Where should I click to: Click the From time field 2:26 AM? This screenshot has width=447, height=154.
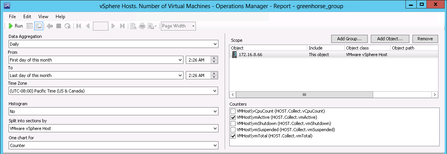coord(198,60)
